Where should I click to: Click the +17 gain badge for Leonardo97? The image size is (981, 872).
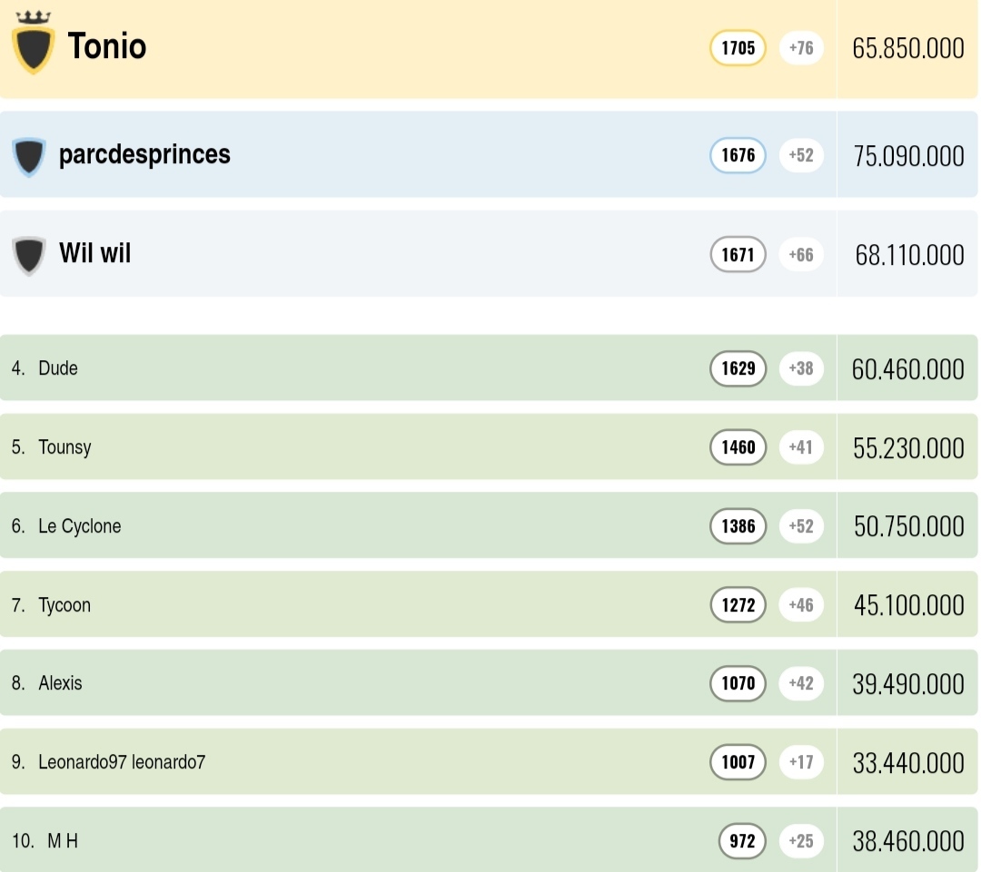801,762
